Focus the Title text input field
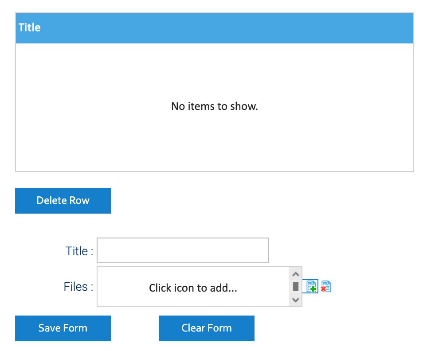The image size is (423, 351). click(182, 250)
